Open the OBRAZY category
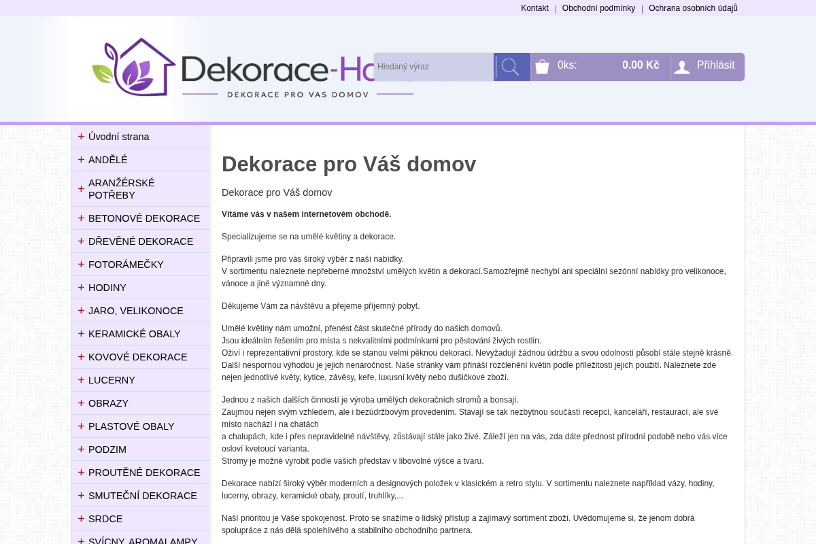 pyautogui.click(x=141, y=403)
